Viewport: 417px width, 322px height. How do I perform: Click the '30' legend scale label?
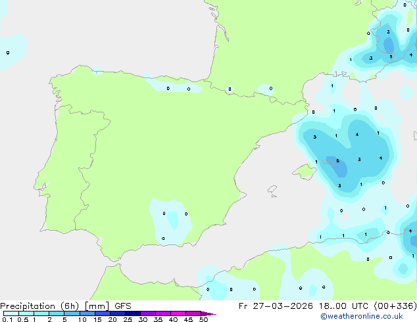pos(143,319)
